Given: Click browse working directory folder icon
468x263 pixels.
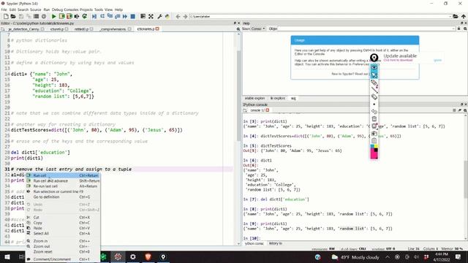Looking at the screenshot, I should pos(456,16).
